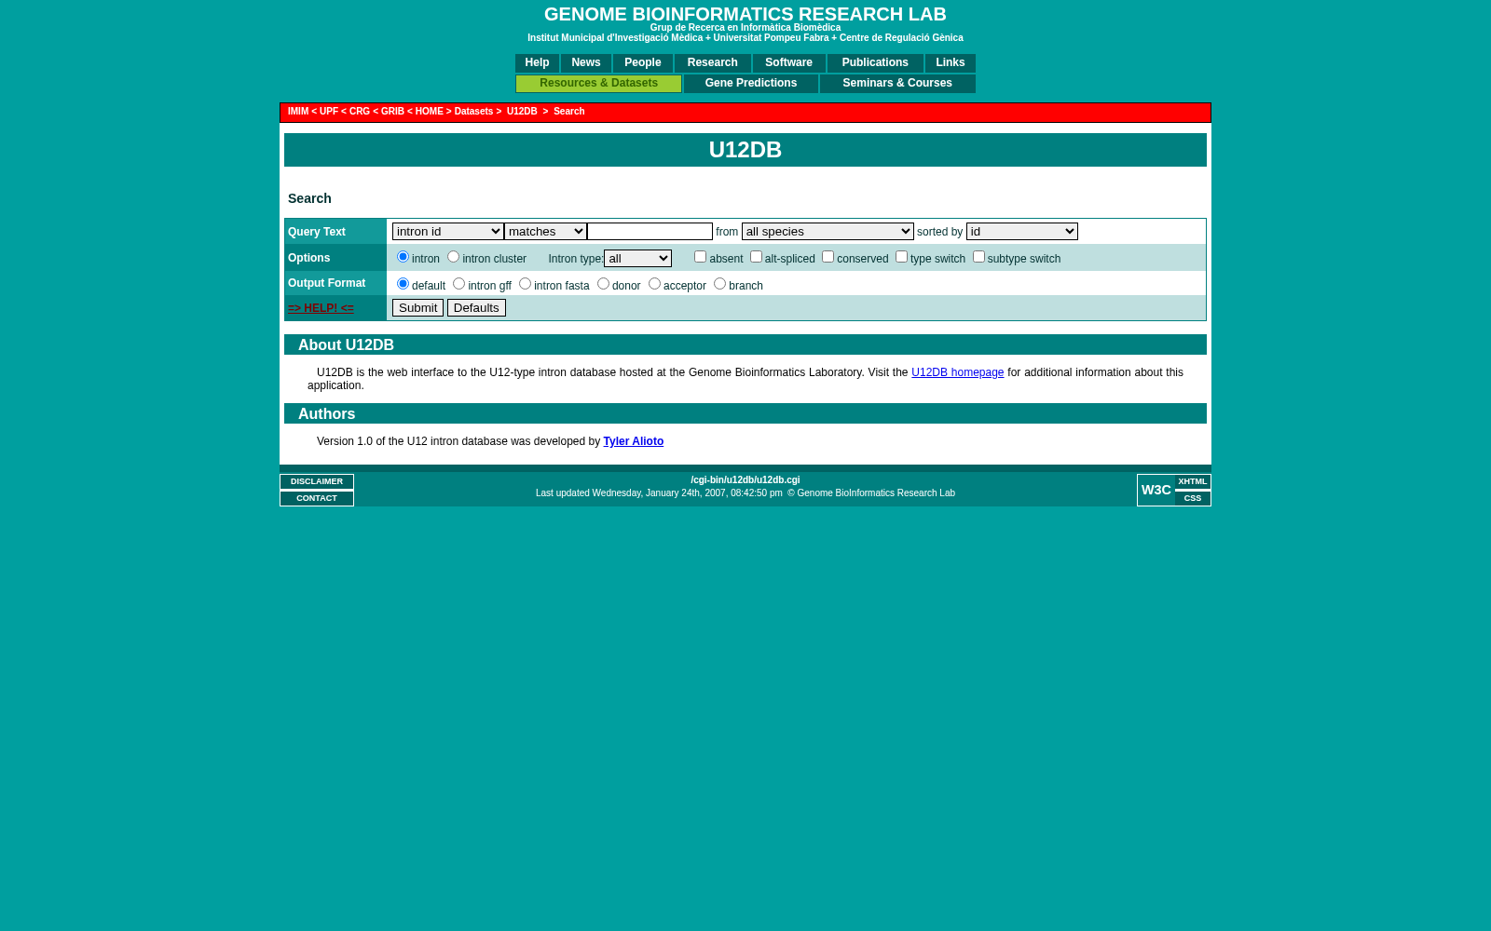Click IMIM in the breadcrumb

click(298, 112)
